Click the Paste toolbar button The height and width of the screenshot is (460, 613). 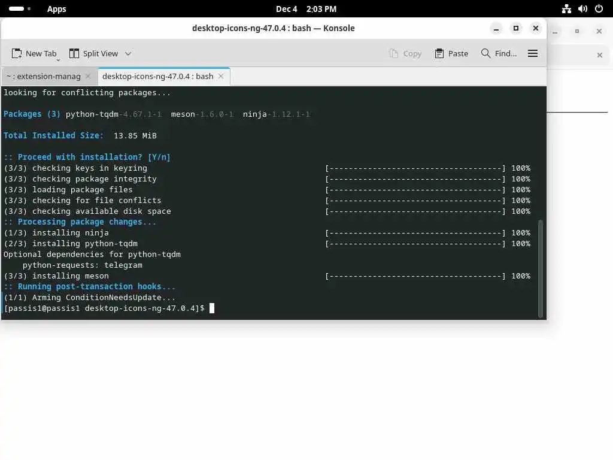click(x=451, y=53)
